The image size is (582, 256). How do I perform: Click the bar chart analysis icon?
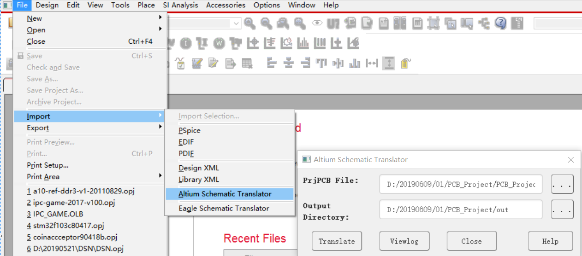303,43
